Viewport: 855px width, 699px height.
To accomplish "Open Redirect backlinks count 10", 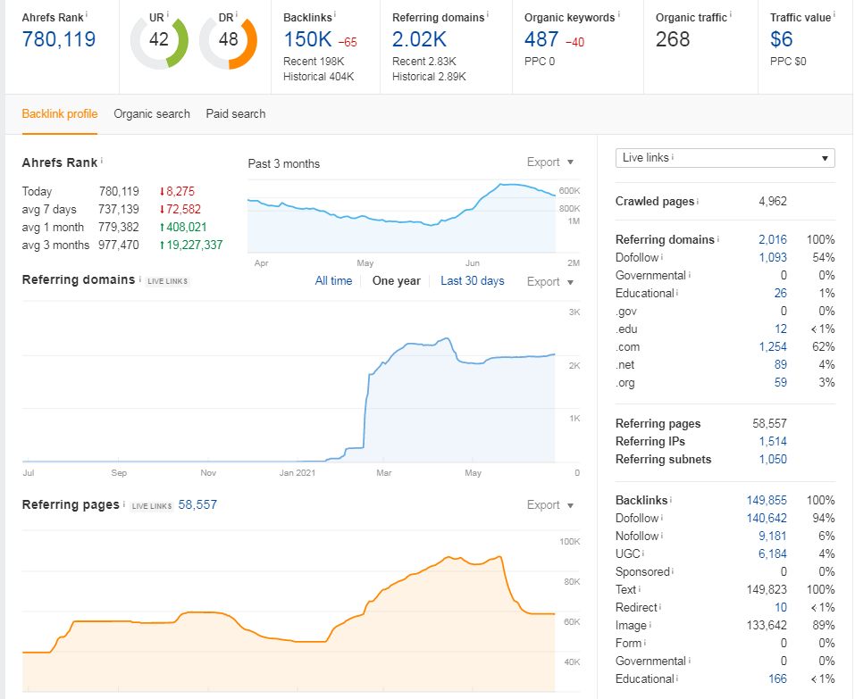I will (x=781, y=607).
